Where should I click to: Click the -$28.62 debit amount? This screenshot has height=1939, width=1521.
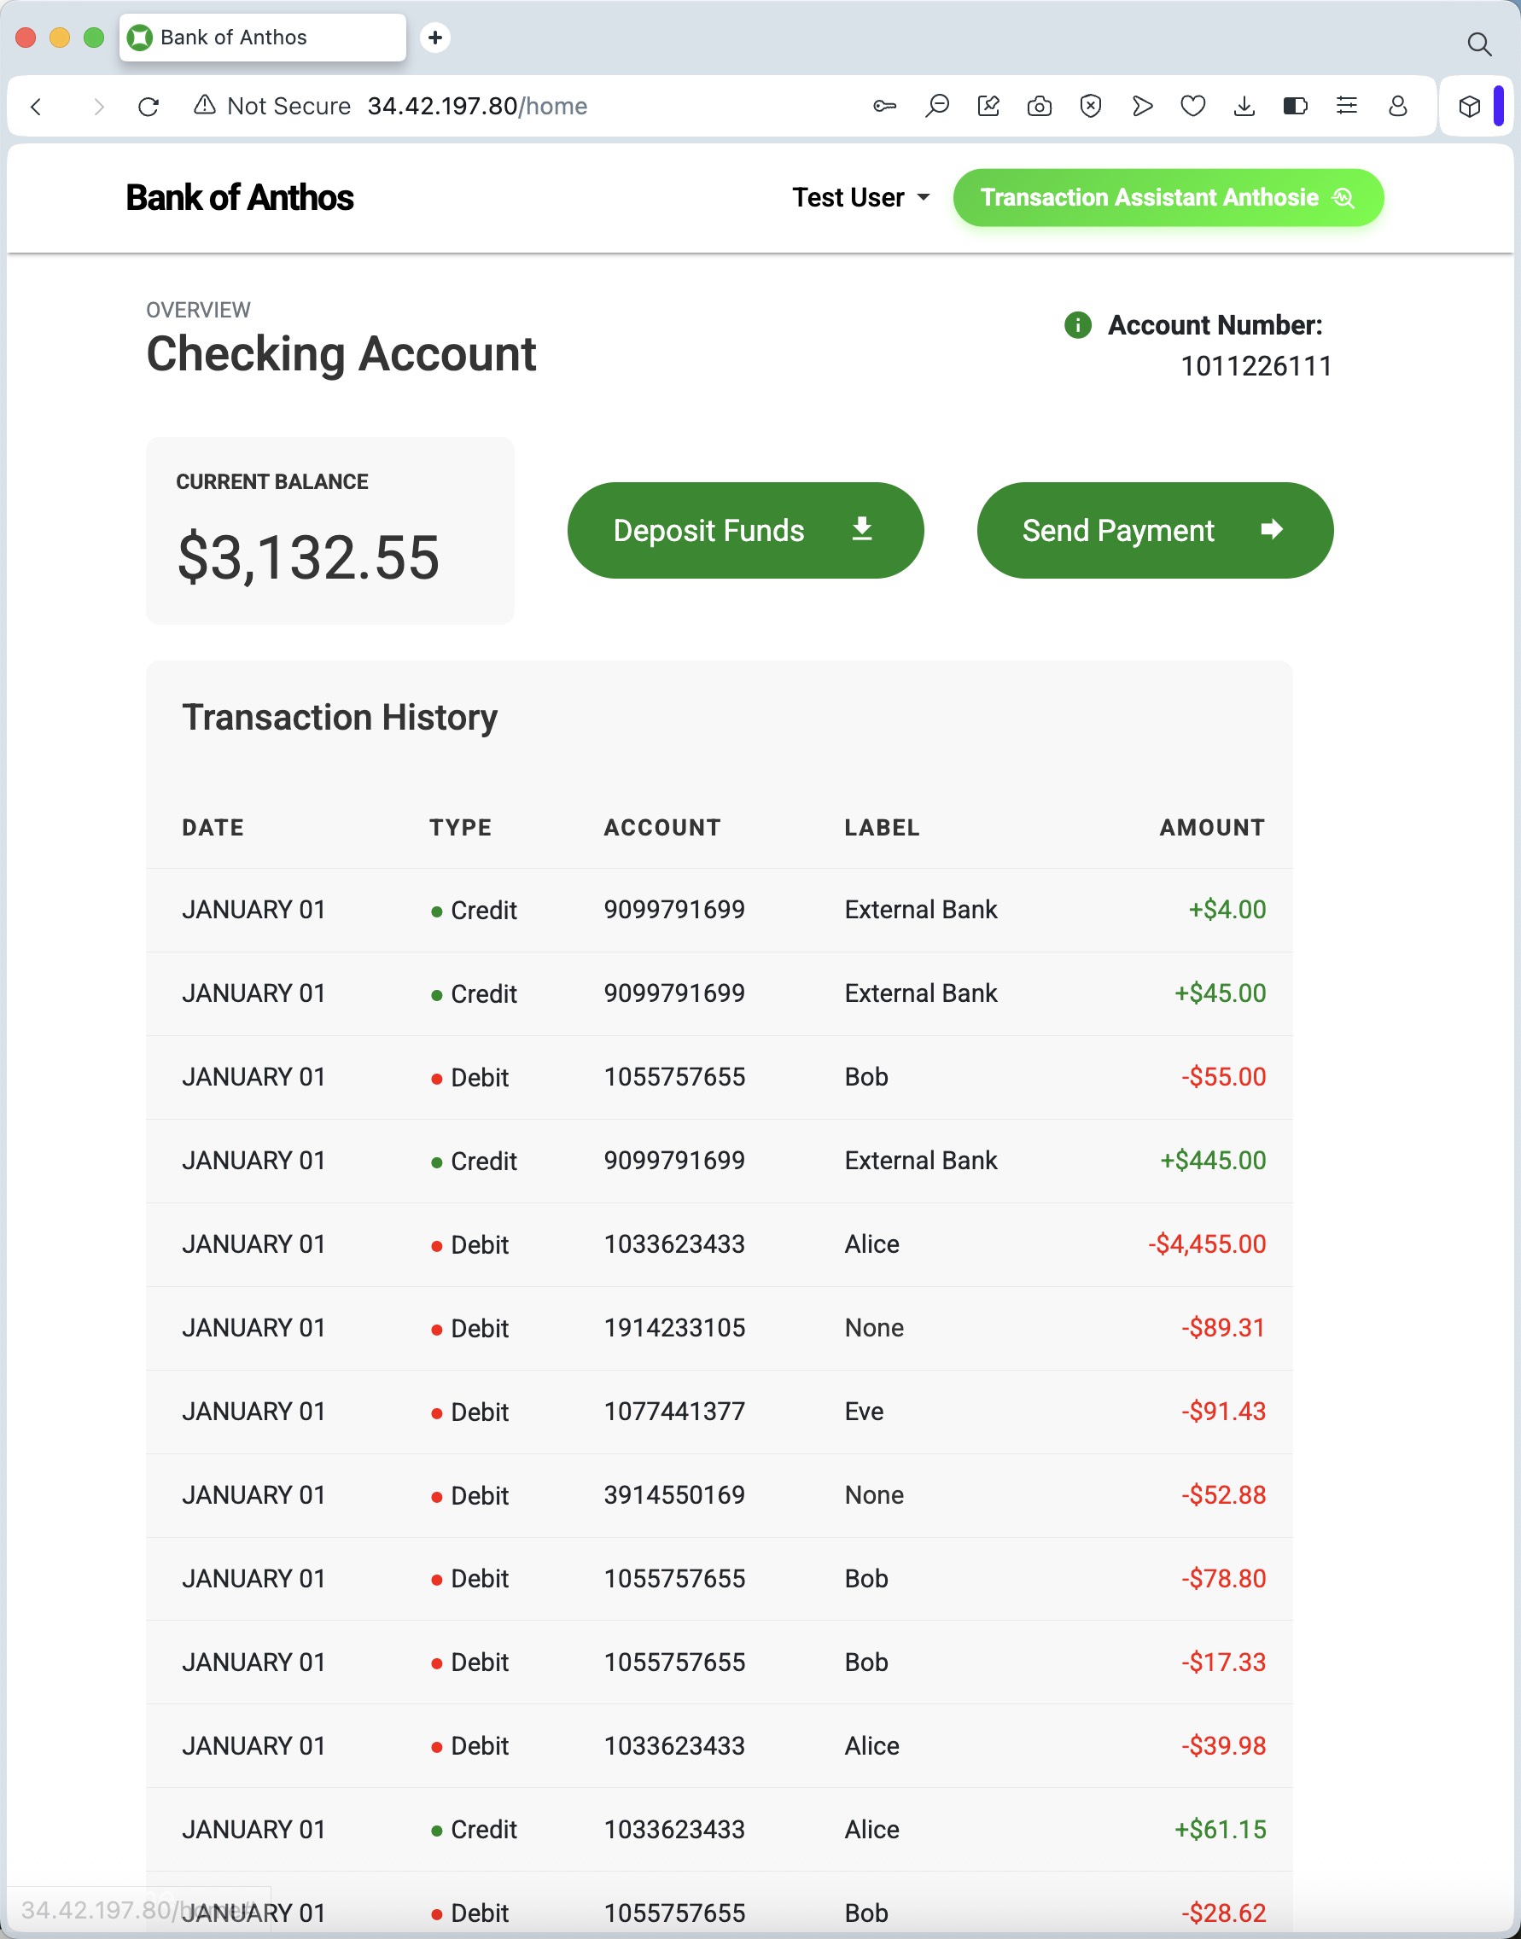(x=1224, y=1913)
